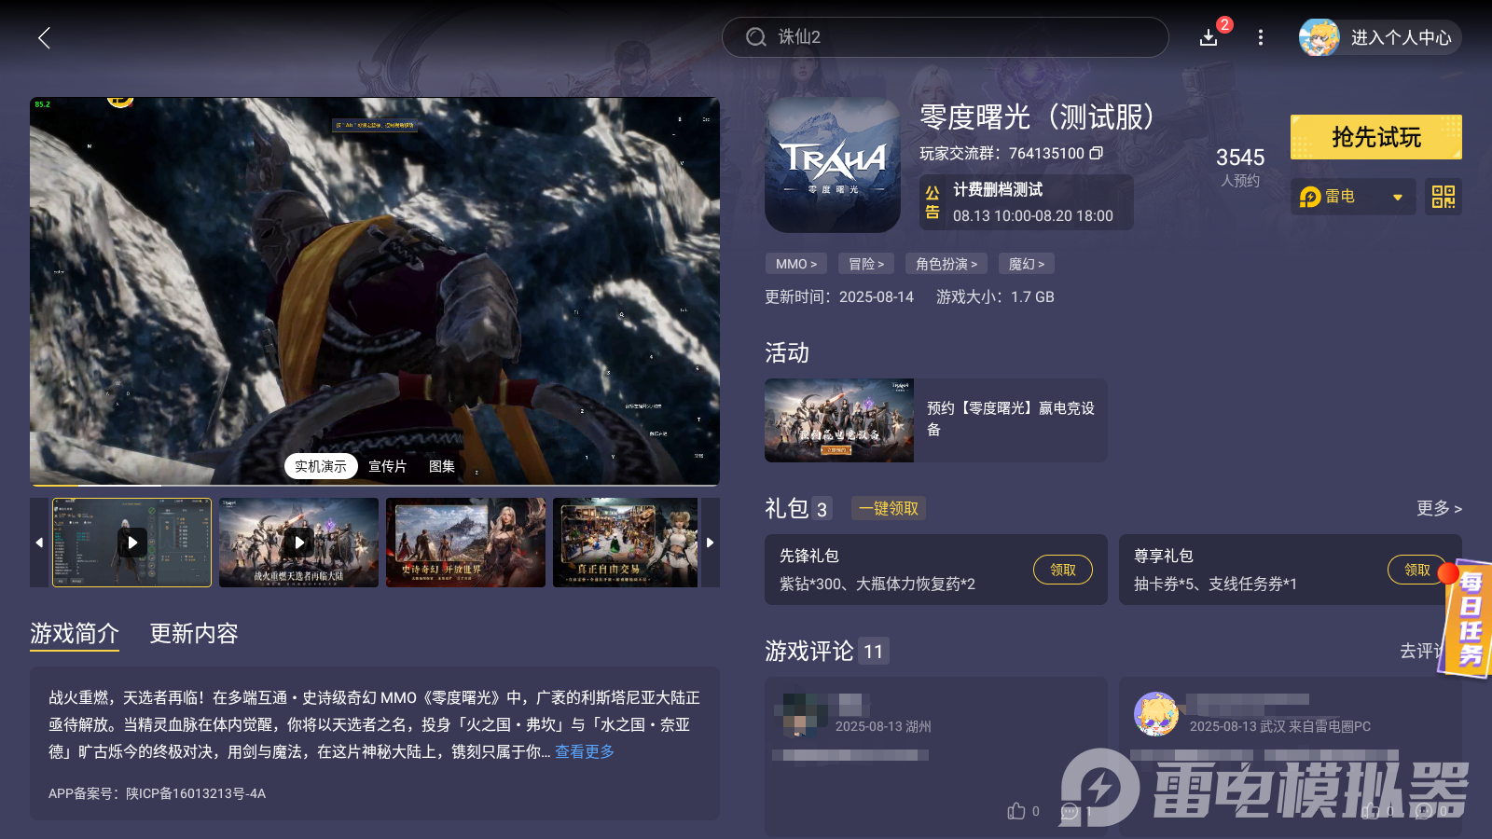Open the three-dot more options menu
The width and height of the screenshot is (1492, 839).
(1261, 38)
